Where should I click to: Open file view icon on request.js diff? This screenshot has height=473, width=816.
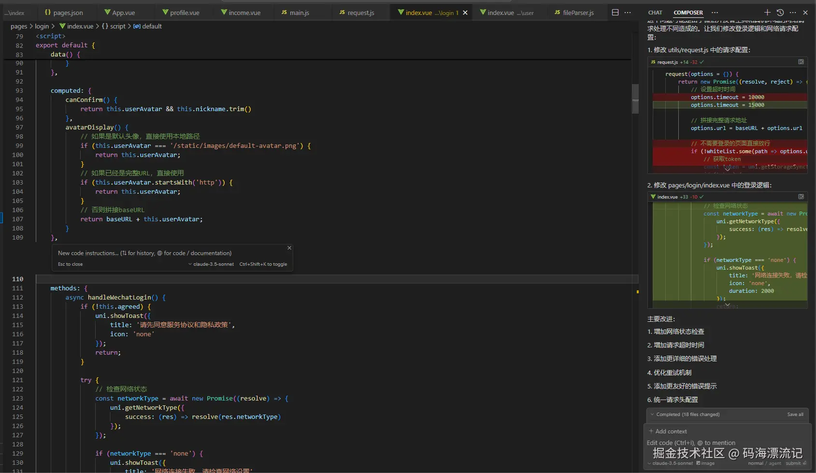pyautogui.click(x=801, y=62)
